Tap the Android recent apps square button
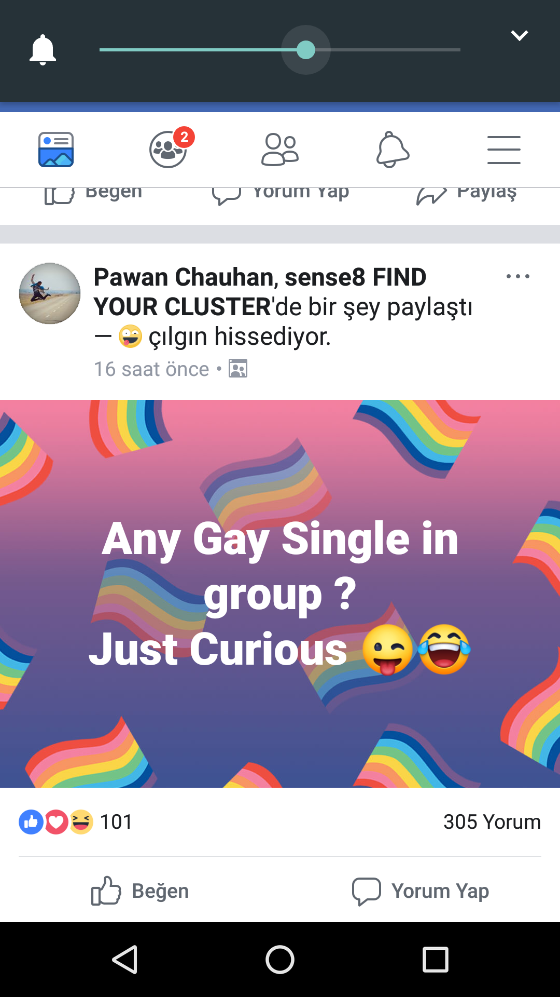The width and height of the screenshot is (560, 997). pos(436,960)
